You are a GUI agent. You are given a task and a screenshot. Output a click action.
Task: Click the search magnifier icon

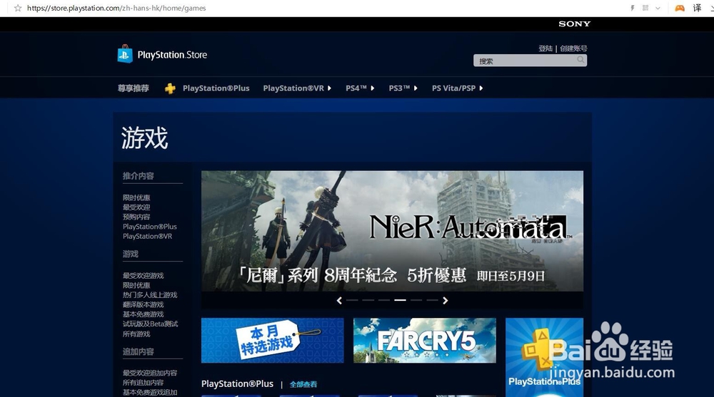point(580,60)
